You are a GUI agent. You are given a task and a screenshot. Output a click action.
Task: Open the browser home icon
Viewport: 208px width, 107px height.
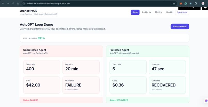(x=18, y=3)
